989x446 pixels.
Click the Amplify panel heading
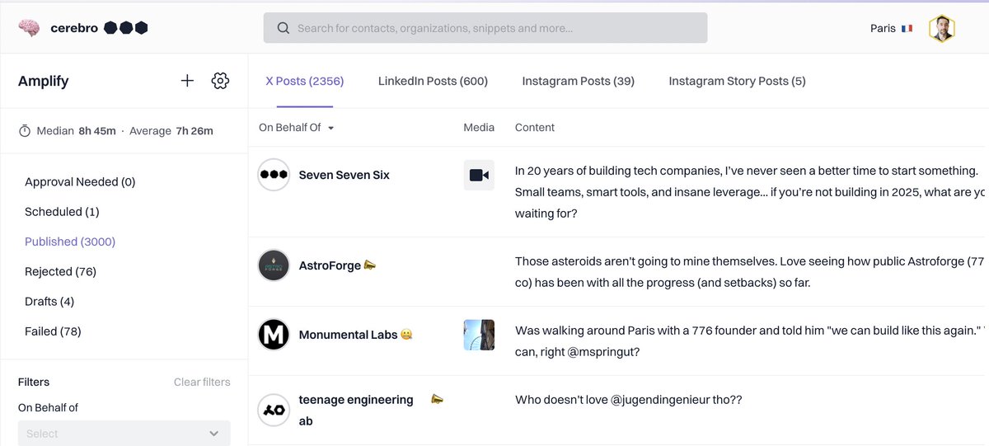44,81
